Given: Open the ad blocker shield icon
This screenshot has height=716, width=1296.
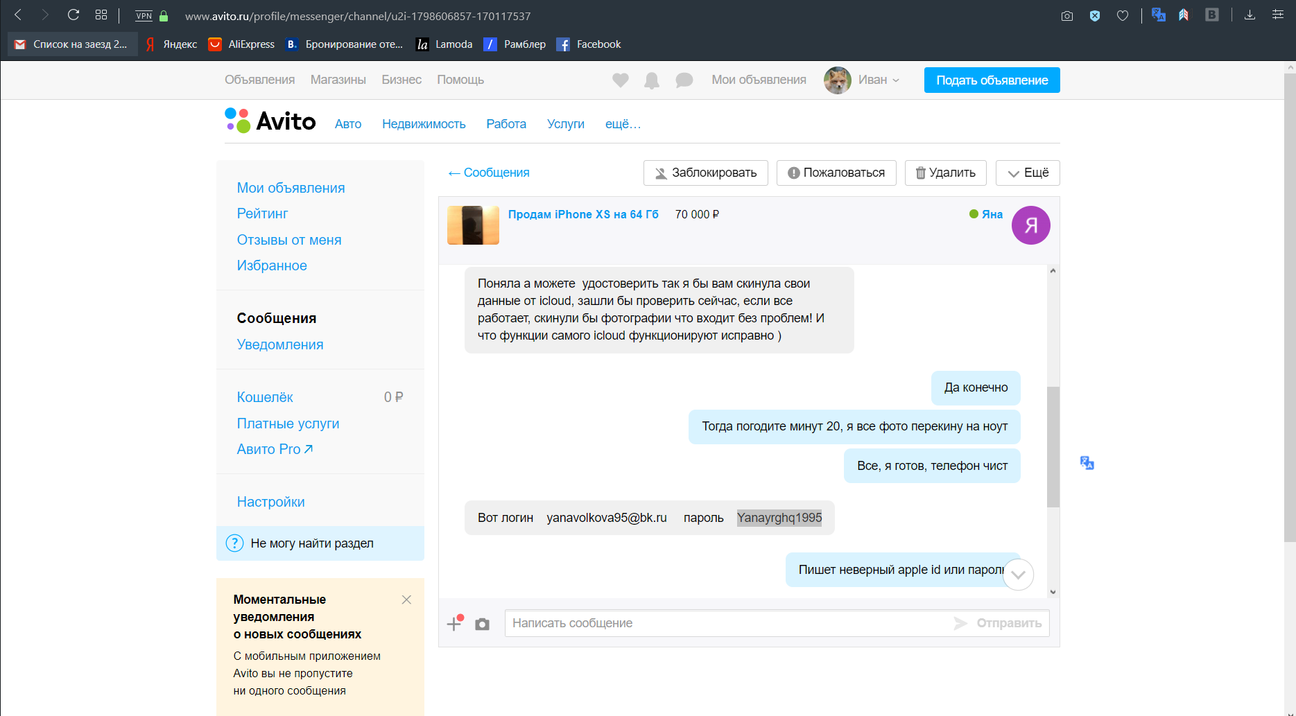Looking at the screenshot, I should (1095, 15).
